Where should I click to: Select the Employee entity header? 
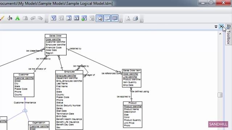click(x=69, y=72)
